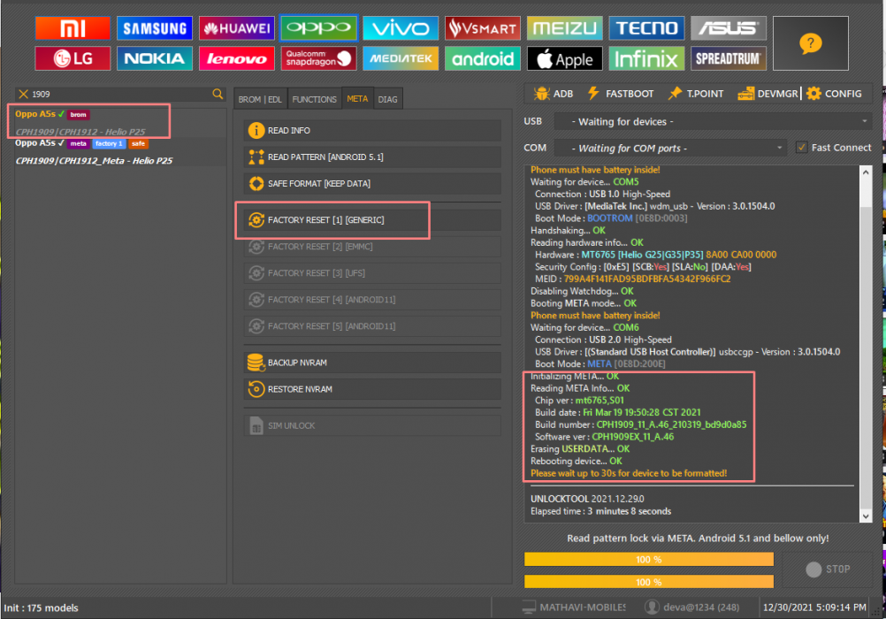The width and height of the screenshot is (886, 619).
Task: Click the BACKUP NVRAM button
Action: tap(372, 363)
